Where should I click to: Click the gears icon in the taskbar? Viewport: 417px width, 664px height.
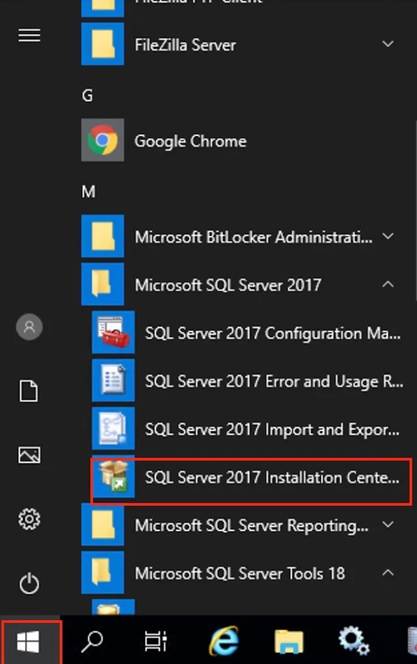[353, 641]
